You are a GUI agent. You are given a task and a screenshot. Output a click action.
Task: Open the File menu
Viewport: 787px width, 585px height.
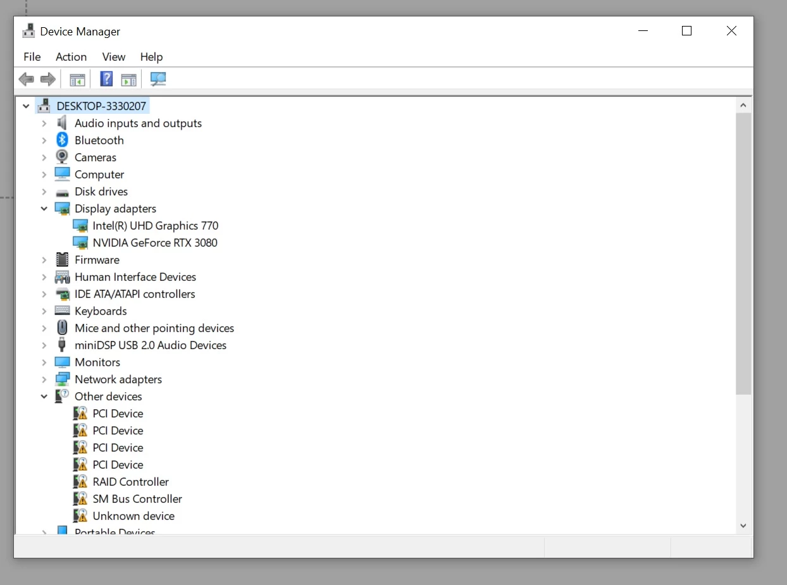pyautogui.click(x=32, y=57)
